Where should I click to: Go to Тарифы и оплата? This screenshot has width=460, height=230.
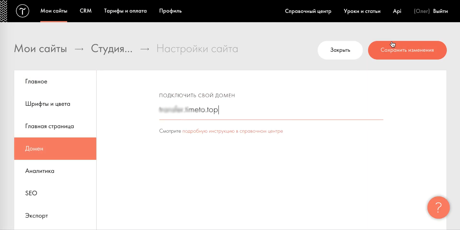(x=125, y=11)
